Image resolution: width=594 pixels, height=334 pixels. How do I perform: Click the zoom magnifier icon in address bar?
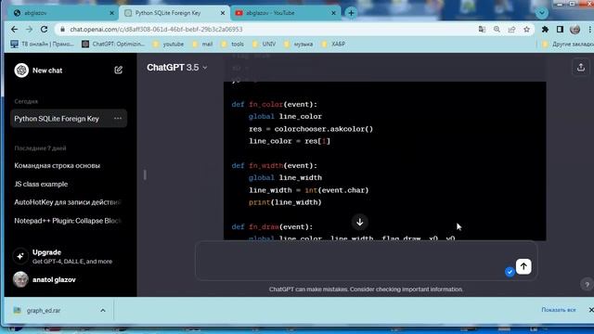(x=497, y=29)
